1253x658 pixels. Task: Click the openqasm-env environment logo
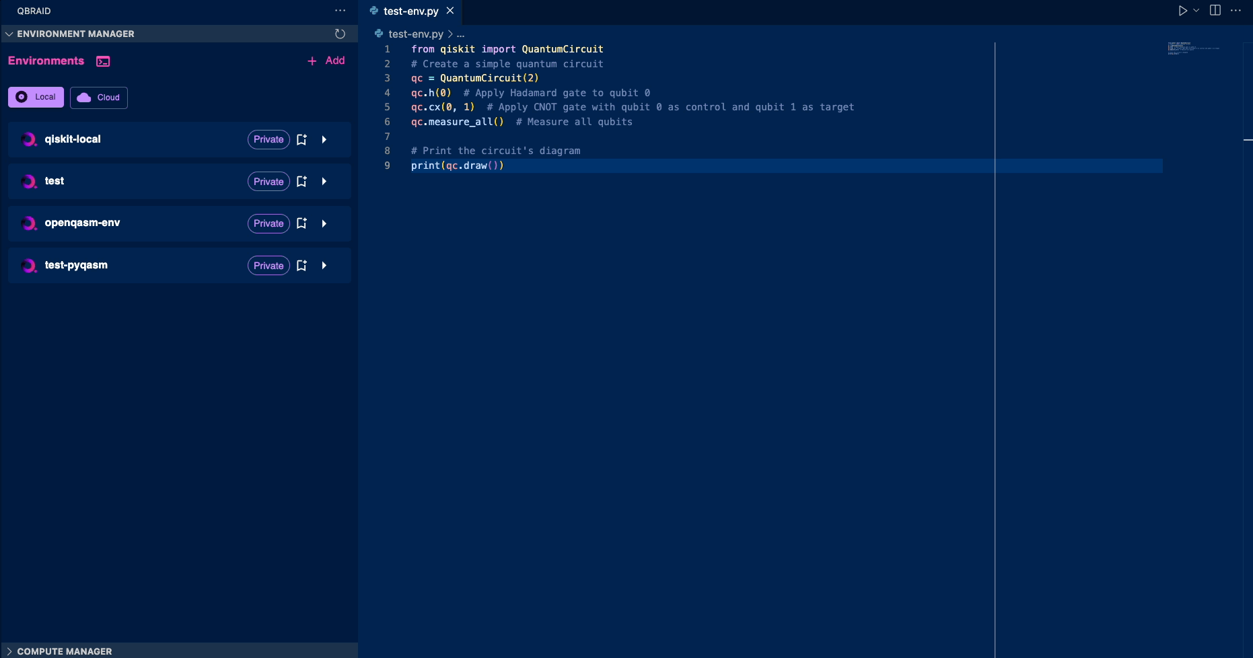[29, 223]
